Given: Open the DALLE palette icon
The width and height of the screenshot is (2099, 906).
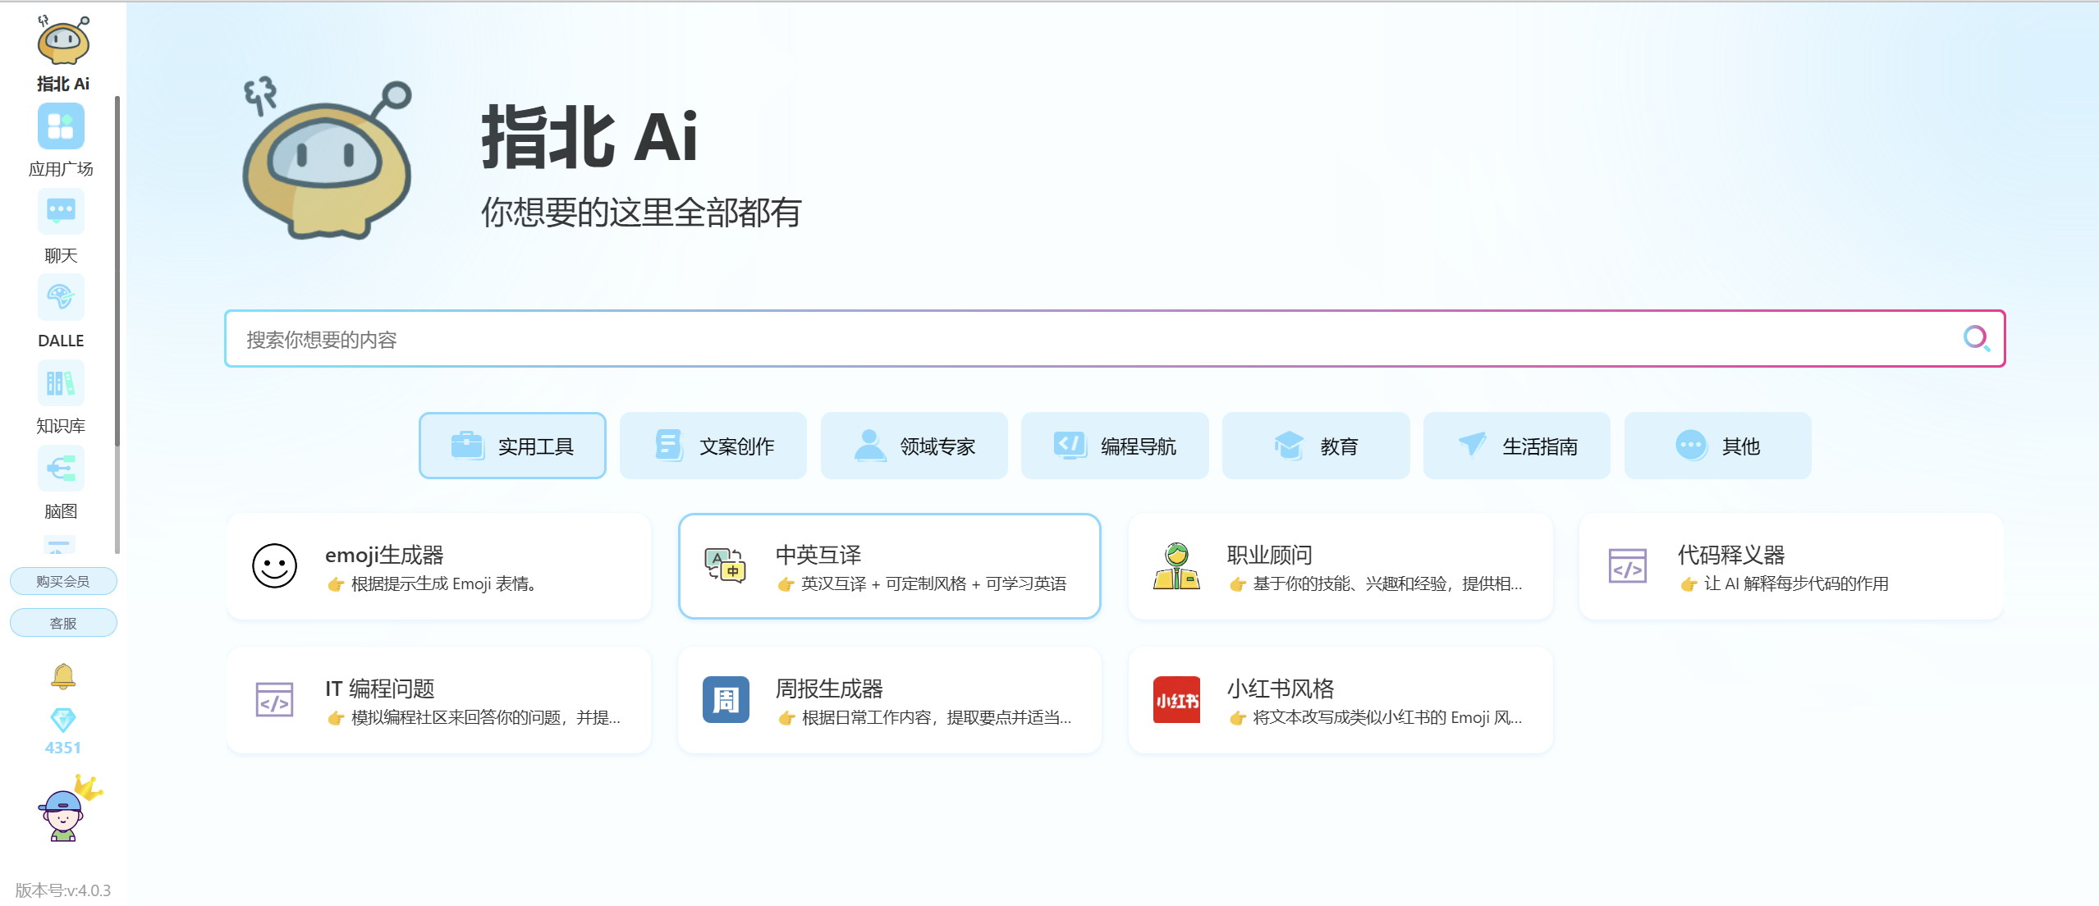Looking at the screenshot, I should click(61, 297).
